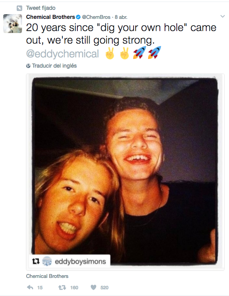Image resolution: width=229 pixels, height=296 pixels.
Task: Open the @ChemBros handle link
Action: (x=96, y=17)
